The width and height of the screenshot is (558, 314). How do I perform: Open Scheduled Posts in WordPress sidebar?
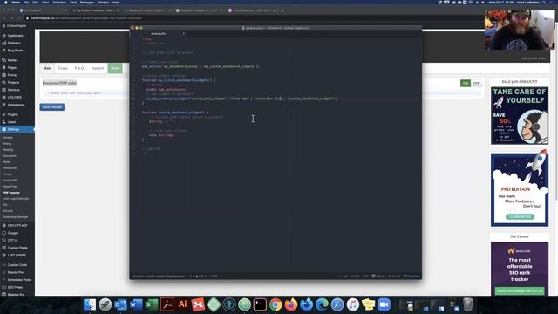click(x=19, y=280)
